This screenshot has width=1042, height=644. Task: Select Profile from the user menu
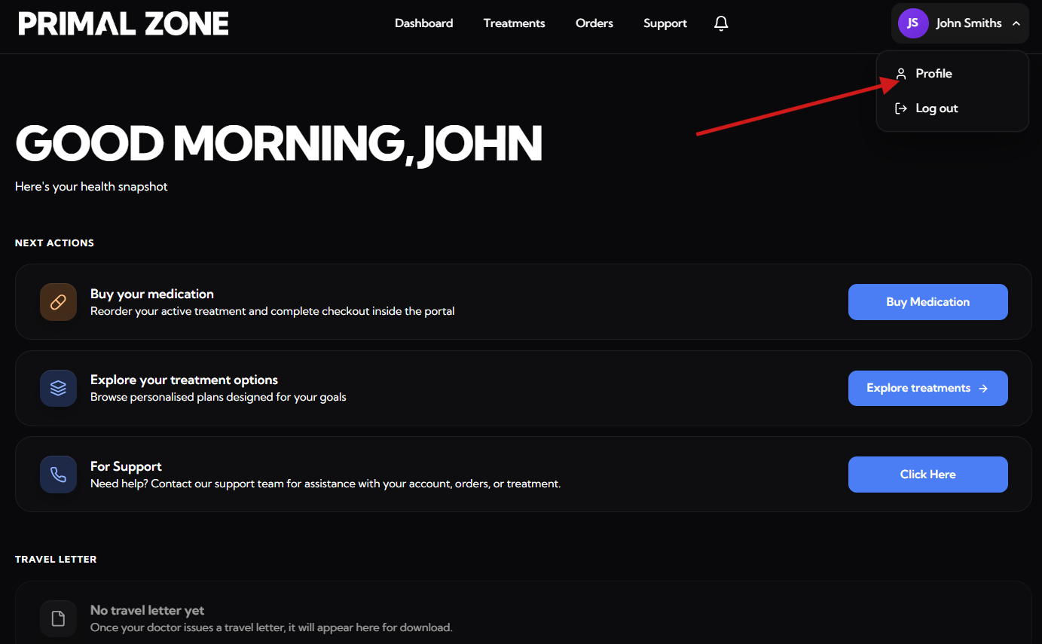tap(934, 74)
